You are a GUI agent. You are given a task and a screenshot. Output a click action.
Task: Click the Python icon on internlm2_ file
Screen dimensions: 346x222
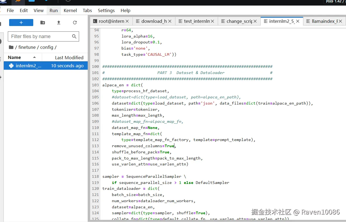[11, 66]
